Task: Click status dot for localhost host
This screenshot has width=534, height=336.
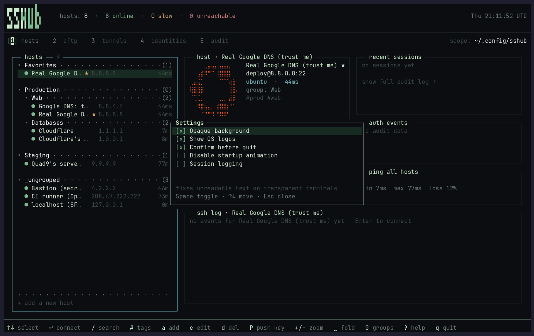Action: click(26, 205)
